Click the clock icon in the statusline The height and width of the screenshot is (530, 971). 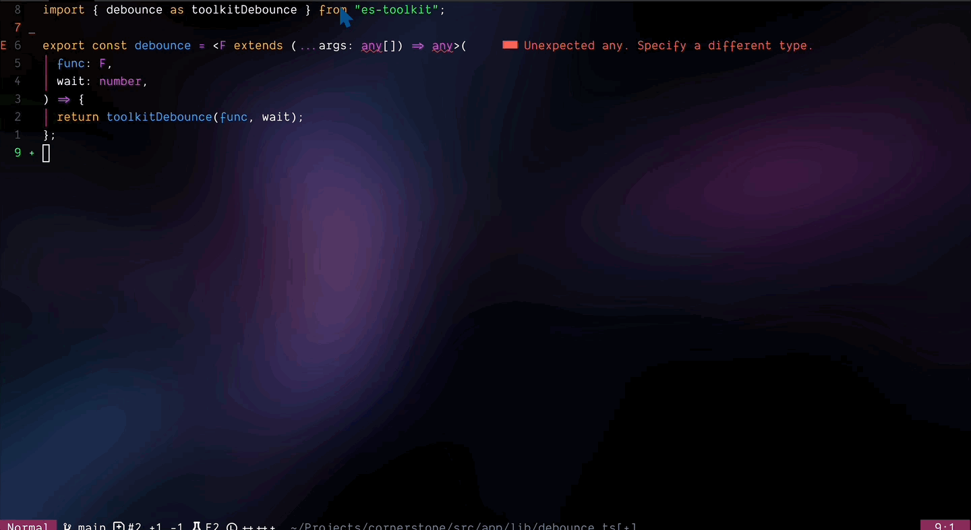[x=232, y=527]
